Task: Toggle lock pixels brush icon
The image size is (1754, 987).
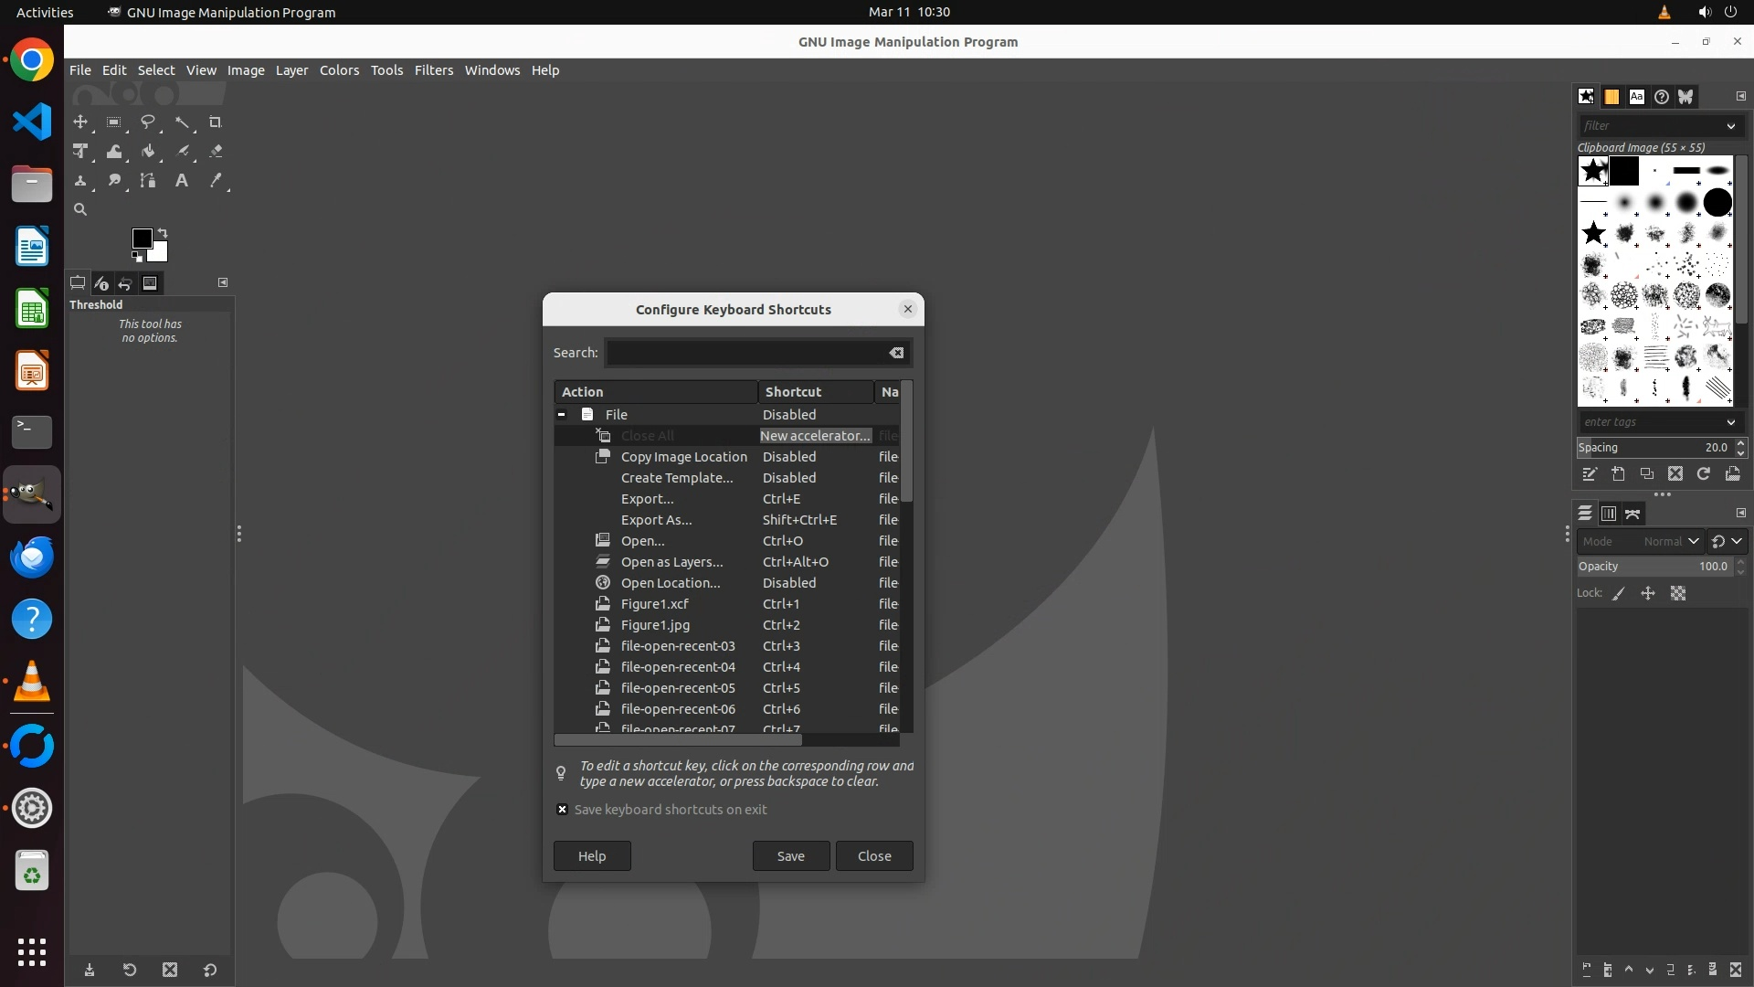Action: click(1619, 594)
